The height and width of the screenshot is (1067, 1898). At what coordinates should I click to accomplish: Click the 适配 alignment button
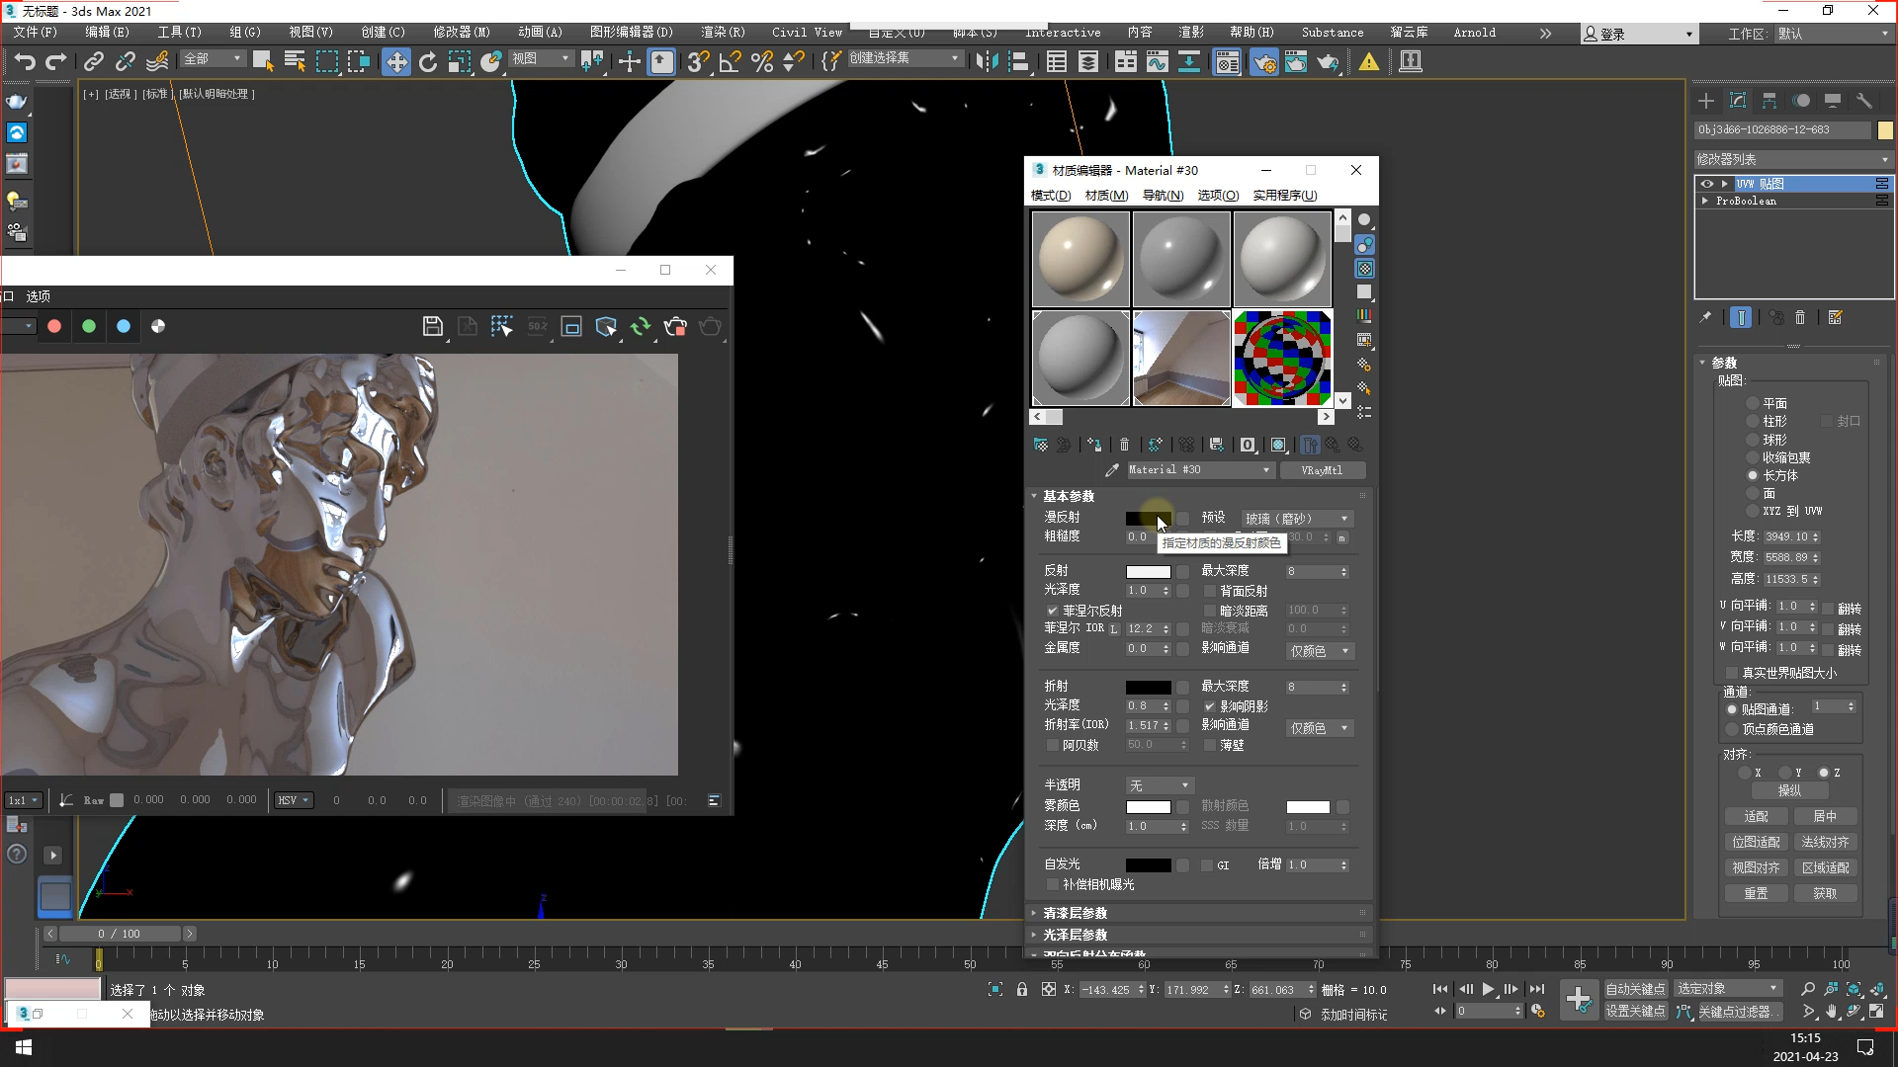click(x=1756, y=816)
